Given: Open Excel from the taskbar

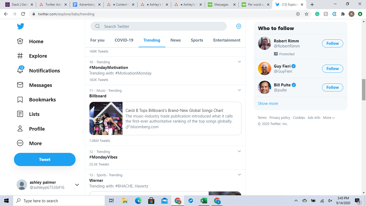Looking at the screenshot, I should click(x=204, y=201).
